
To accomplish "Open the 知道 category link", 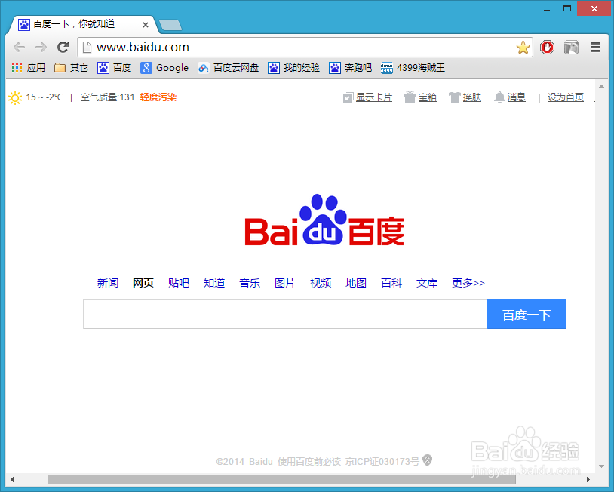I will 213,283.
